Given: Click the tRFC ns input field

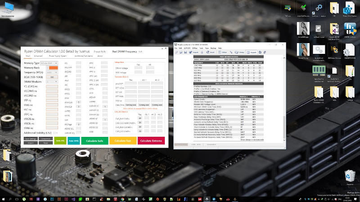Looking at the screenshot, I should 52,114.
